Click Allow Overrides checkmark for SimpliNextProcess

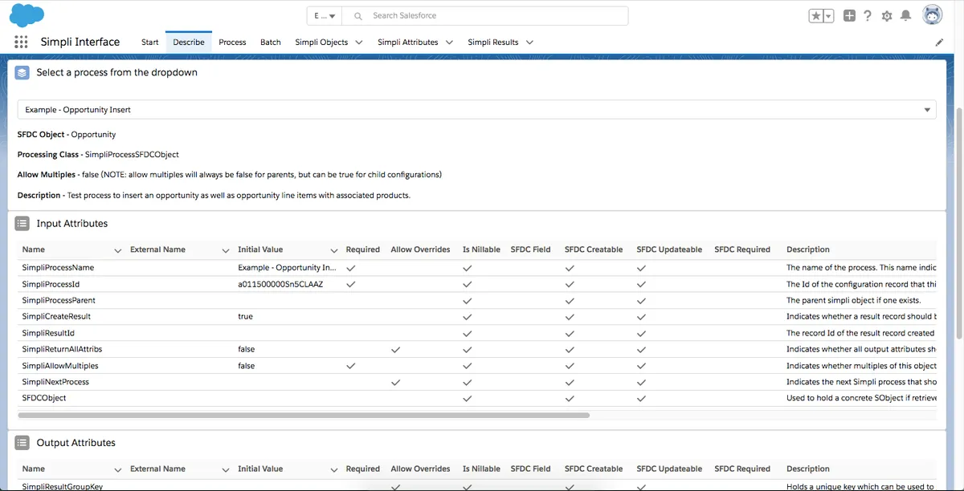tap(395, 382)
